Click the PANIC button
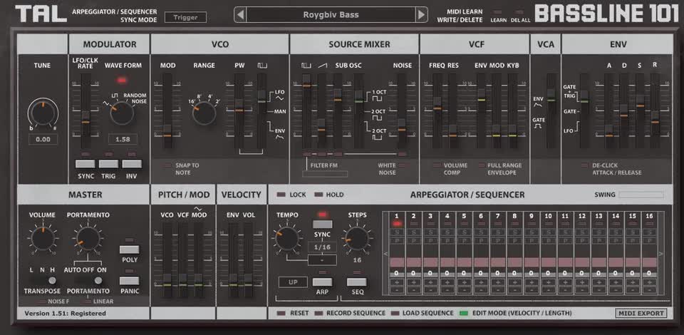 point(129,281)
